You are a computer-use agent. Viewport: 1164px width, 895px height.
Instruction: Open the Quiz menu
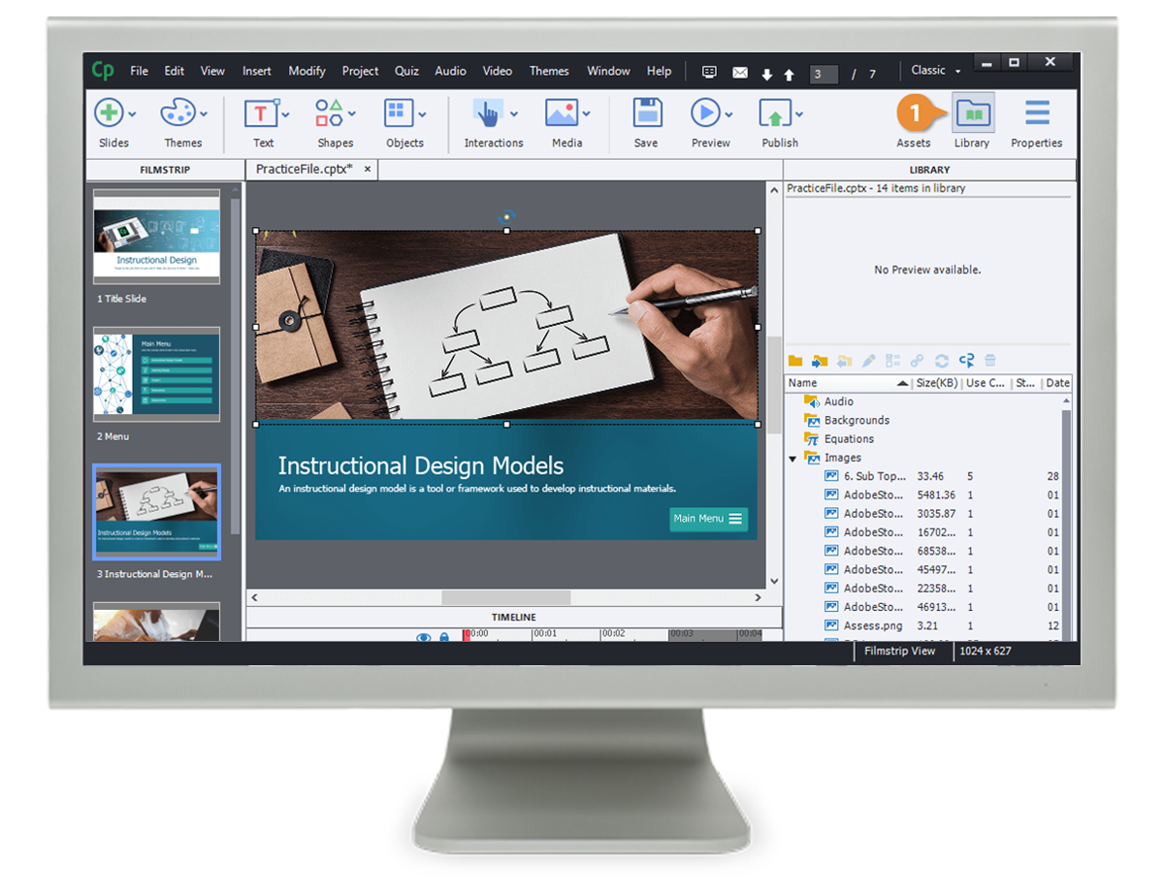(405, 70)
